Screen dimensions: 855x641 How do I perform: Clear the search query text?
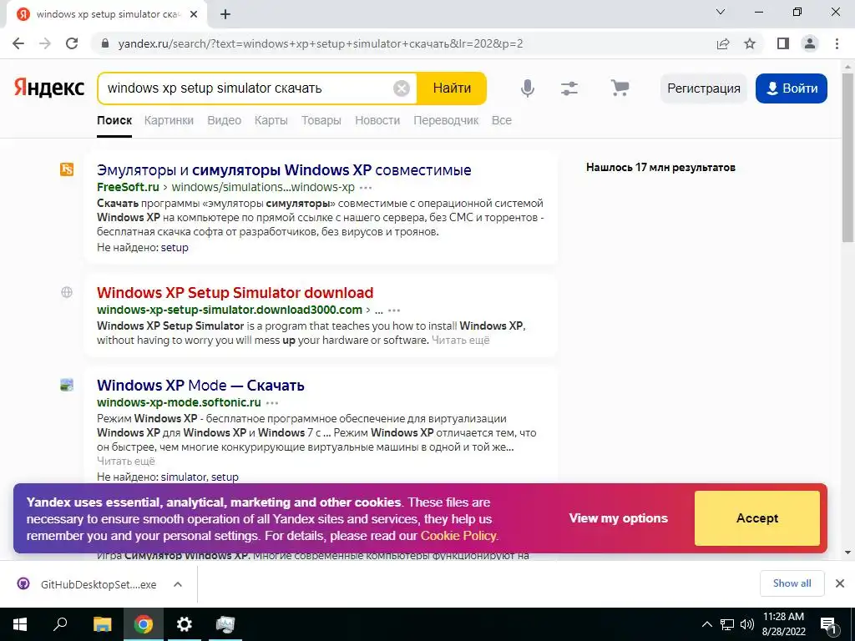(402, 88)
